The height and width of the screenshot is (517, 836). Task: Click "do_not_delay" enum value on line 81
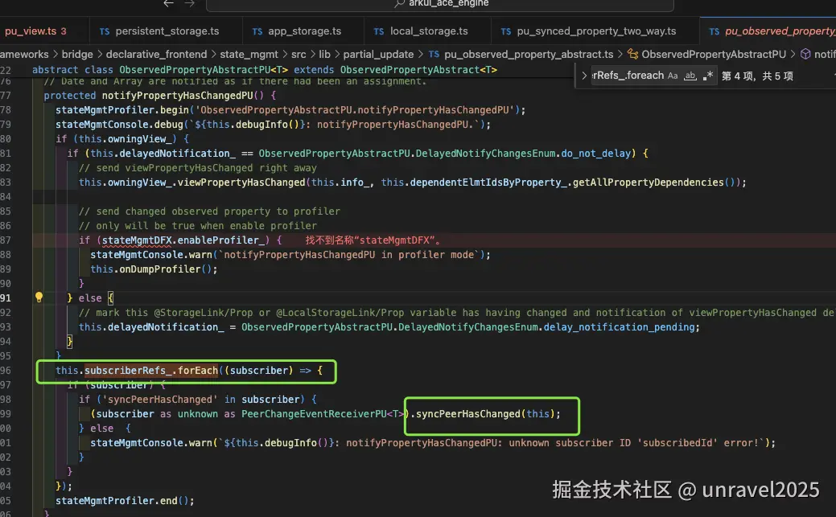[x=596, y=154]
